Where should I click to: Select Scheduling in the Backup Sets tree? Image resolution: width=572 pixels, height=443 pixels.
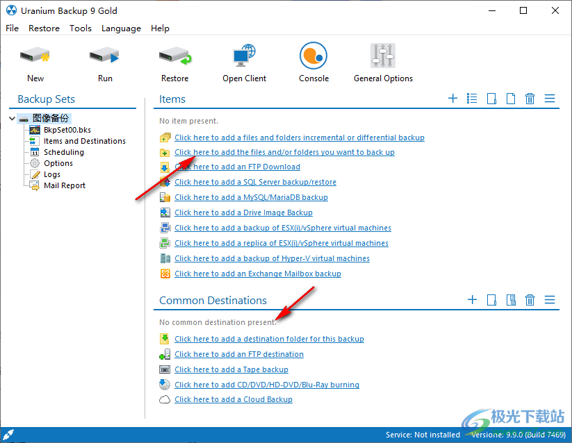coord(63,152)
